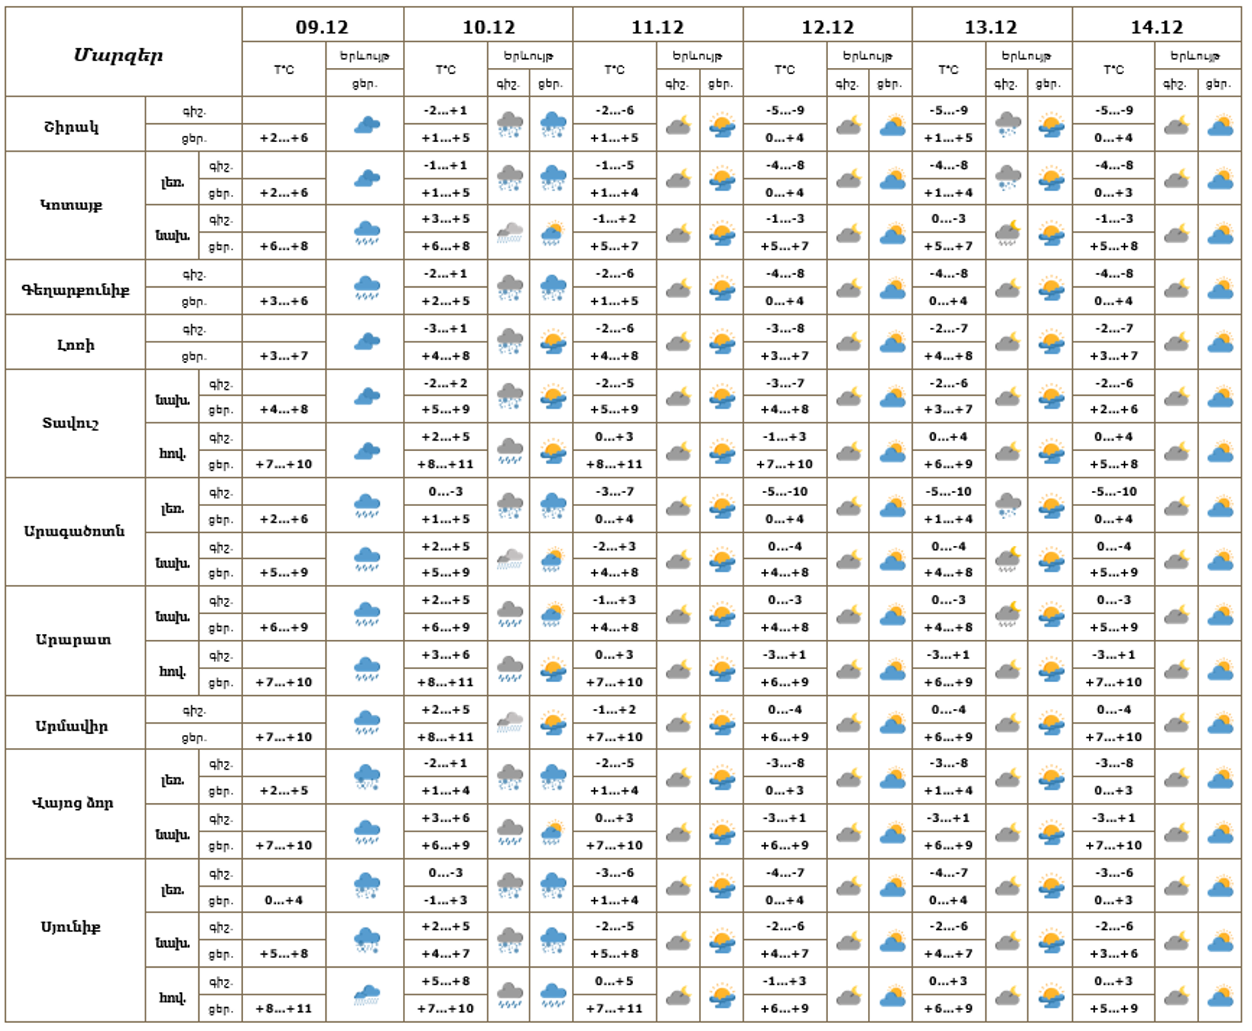
Task: Click Armavir 11.12 daytime sun icon
Action: pyautogui.click(x=722, y=723)
